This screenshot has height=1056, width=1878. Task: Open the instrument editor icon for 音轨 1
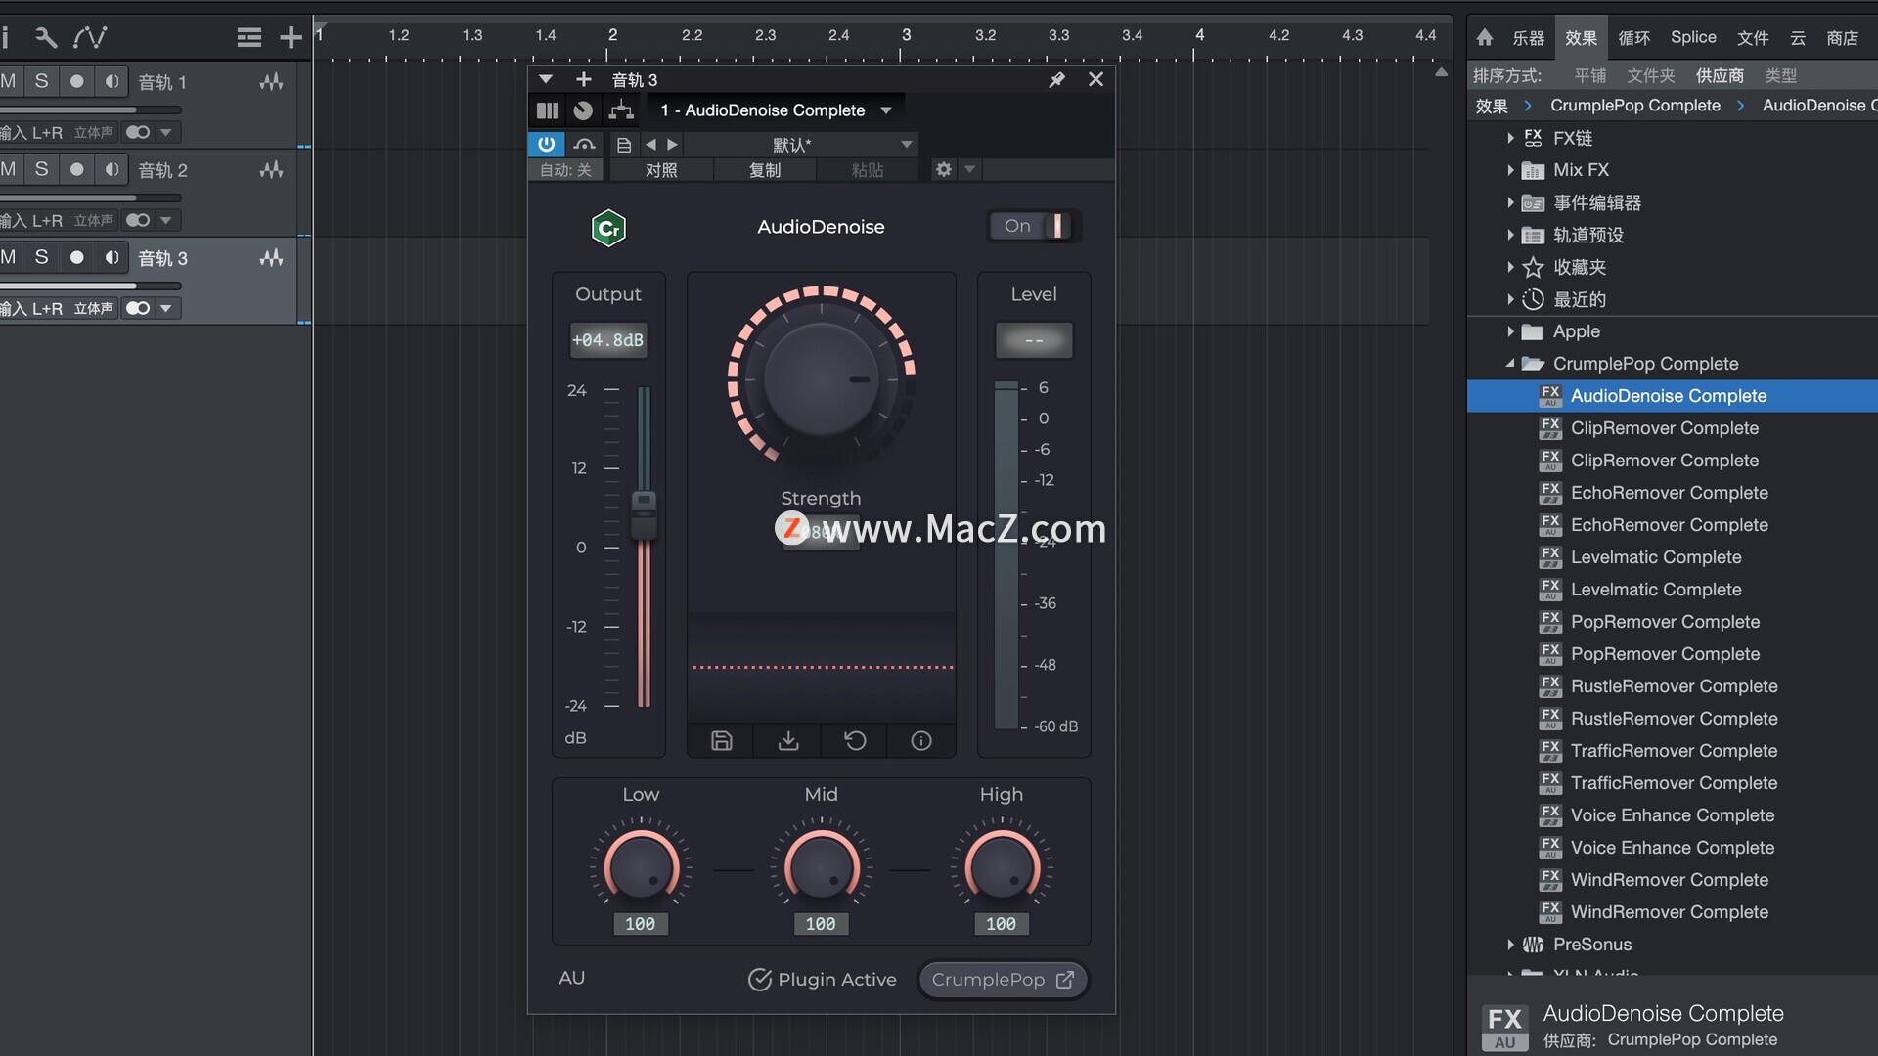[271, 82]
